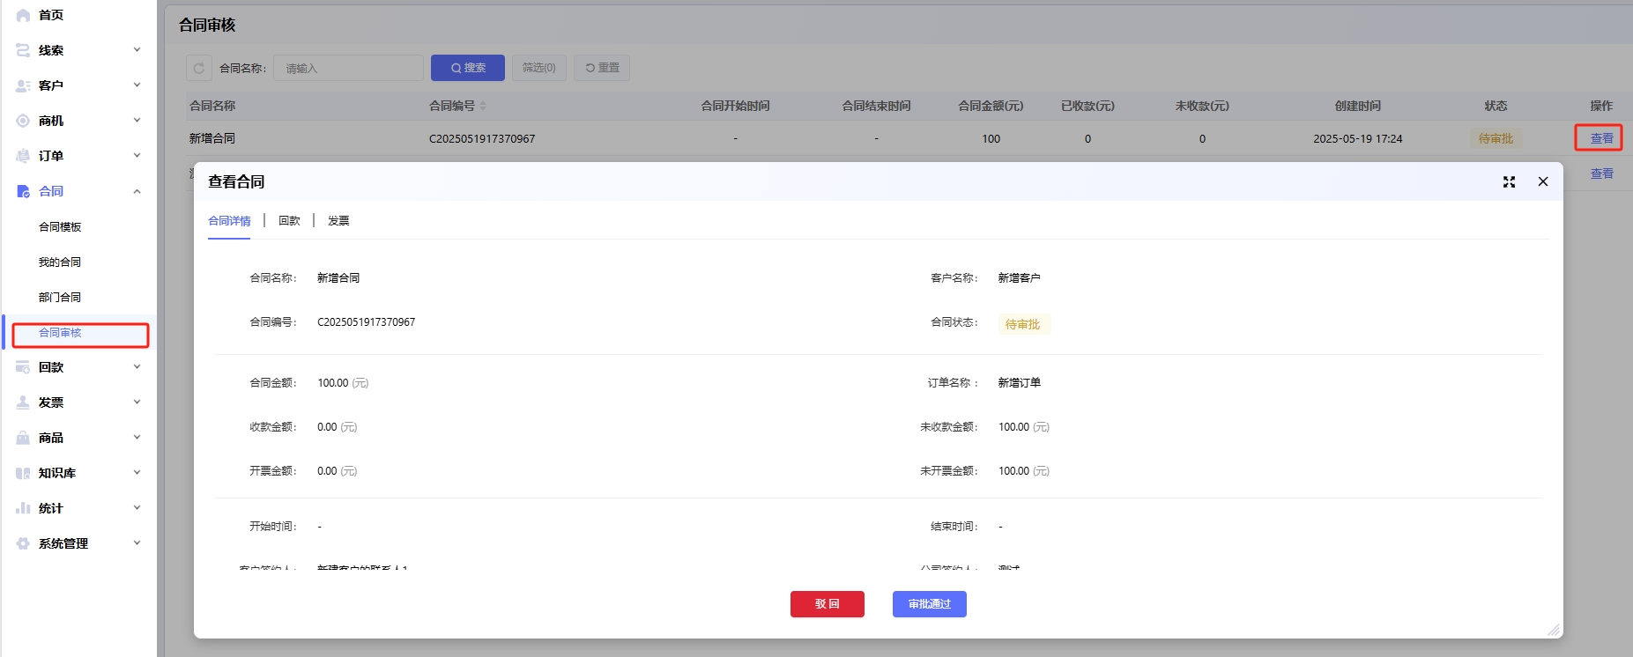Image resolution: width=1633 pixels, height=657 pixels.
Task: Expand the 回款 sidebar chevron
Action: (x=137, y=367)
